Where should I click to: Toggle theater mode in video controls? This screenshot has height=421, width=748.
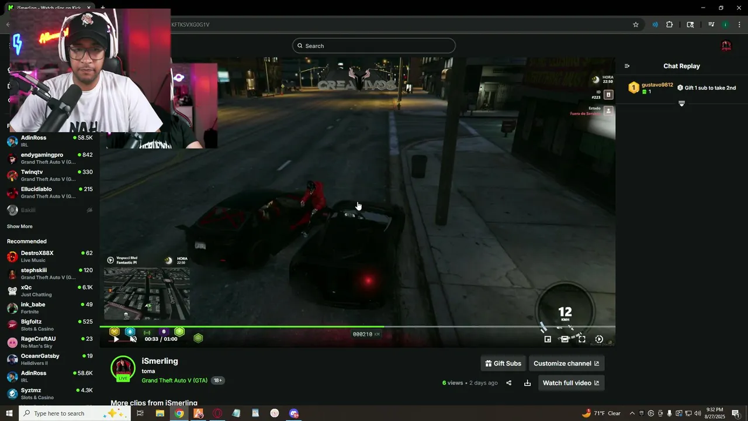click(565, 339)
